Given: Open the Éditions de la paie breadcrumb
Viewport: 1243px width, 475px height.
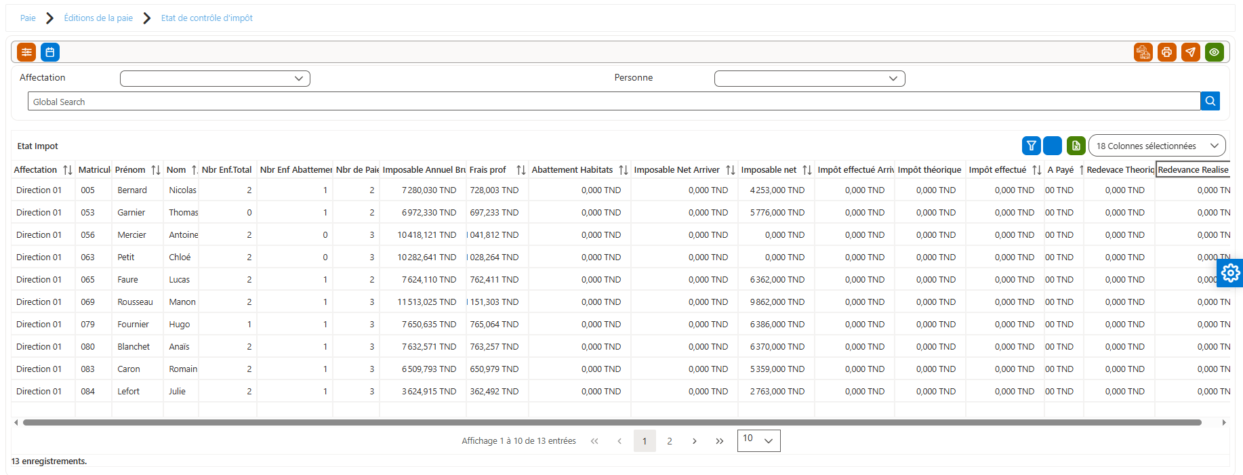Looking at the screenshot, I should coord(98,18).
